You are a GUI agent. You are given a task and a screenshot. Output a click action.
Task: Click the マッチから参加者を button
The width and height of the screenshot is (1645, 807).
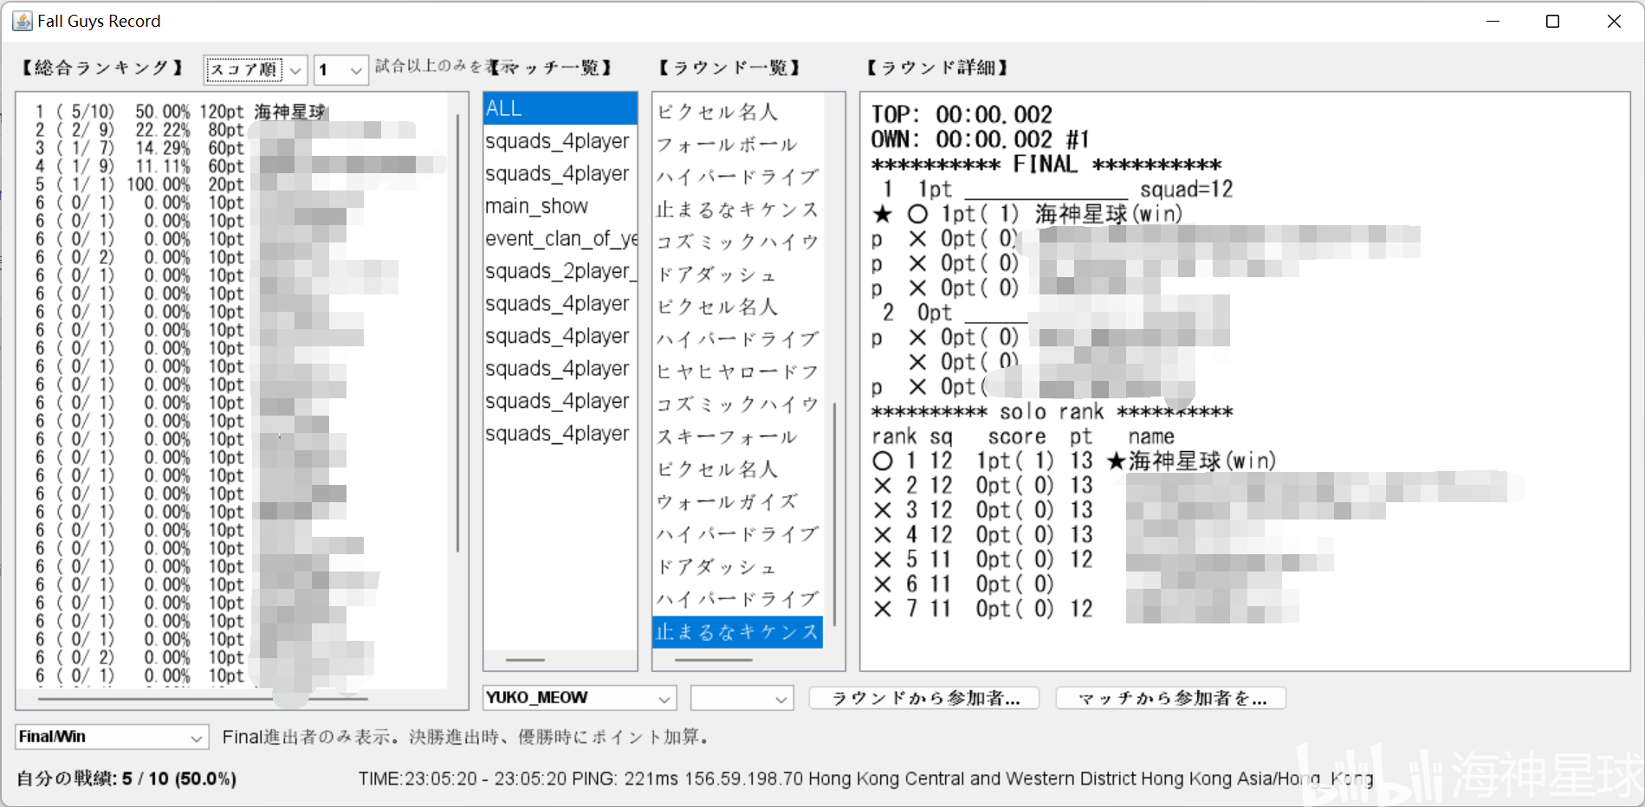pyautogui.click(x=1169, y=698)
